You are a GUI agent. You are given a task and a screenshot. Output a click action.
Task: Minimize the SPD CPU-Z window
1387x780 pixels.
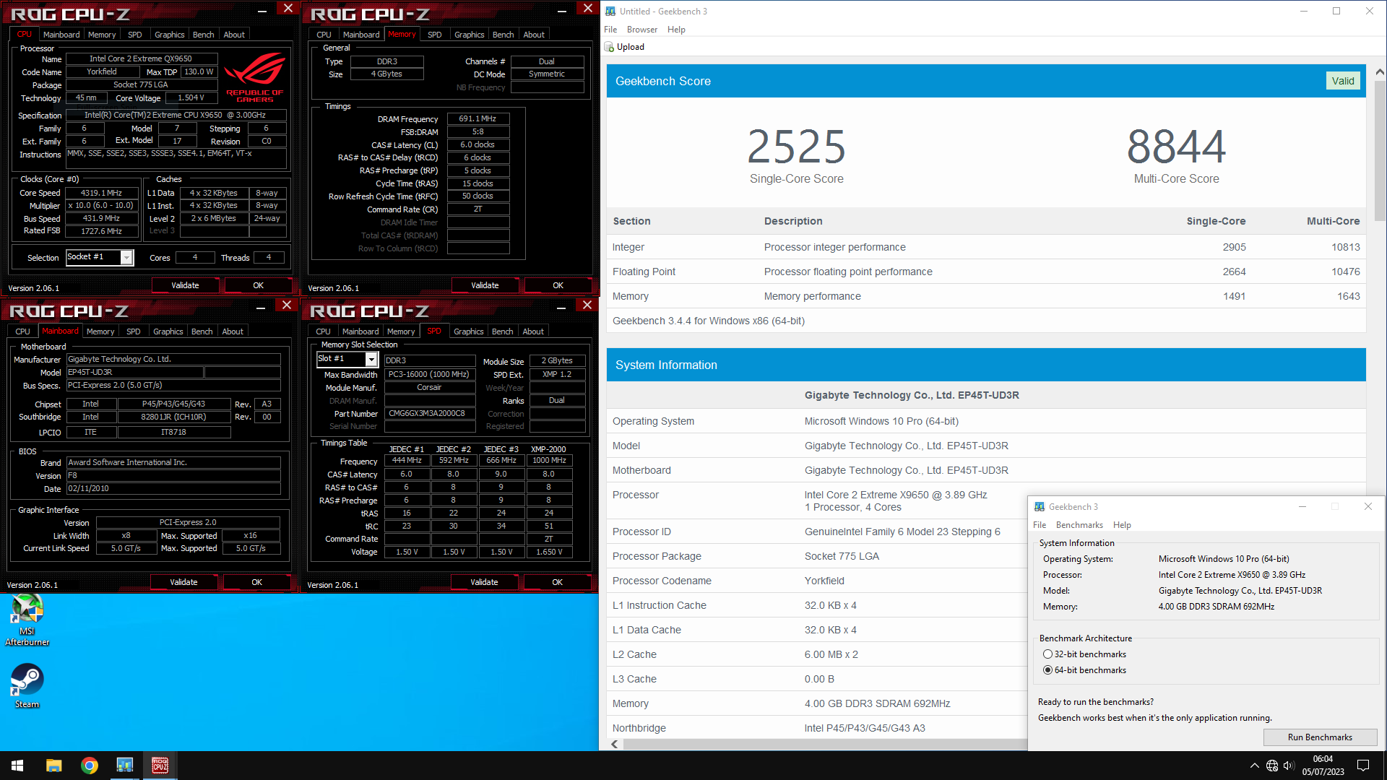pos(561,308)
